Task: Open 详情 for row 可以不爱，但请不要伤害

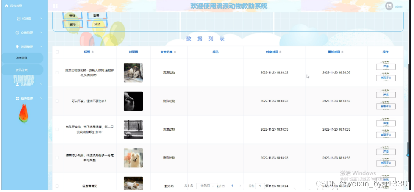Action: click(x=386, y=95)
